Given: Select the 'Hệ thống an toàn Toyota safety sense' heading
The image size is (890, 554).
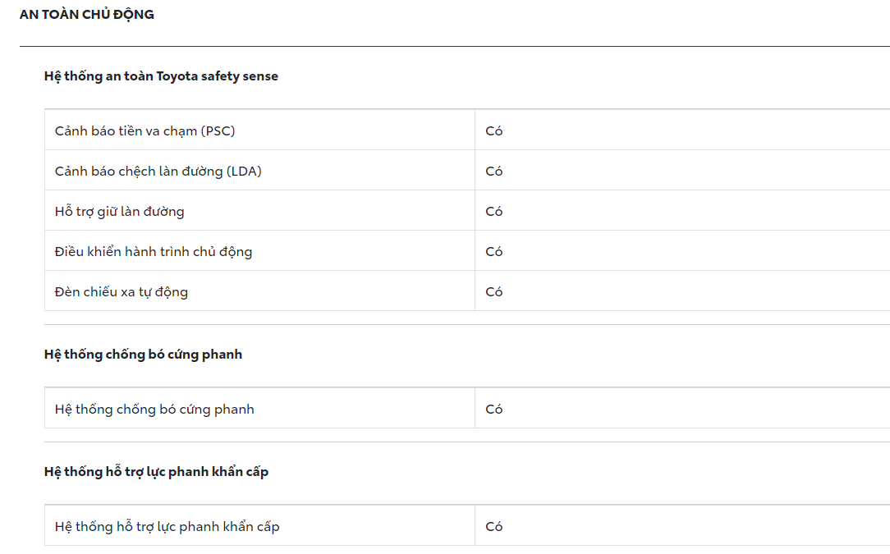Looking at the screenshot, I should [161, 76].
